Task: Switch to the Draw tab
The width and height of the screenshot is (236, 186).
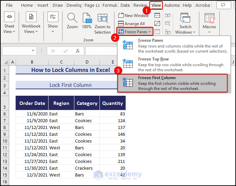Action: coord(58,5)
